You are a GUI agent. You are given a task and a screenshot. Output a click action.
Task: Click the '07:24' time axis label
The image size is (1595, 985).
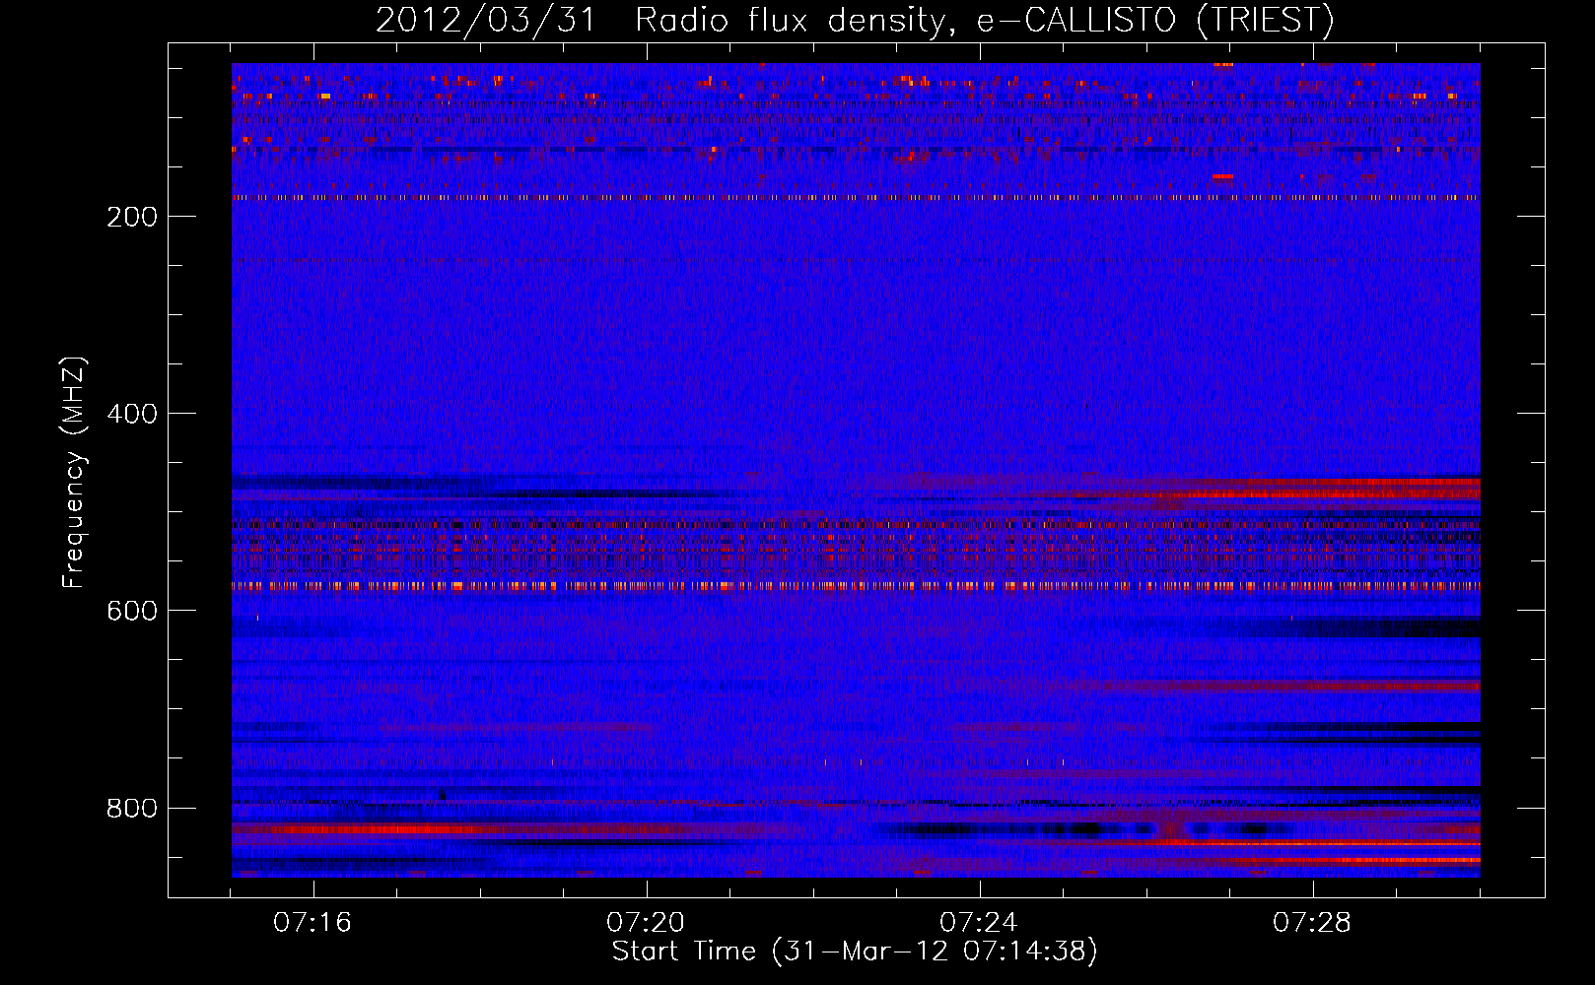tap(979, 923)
